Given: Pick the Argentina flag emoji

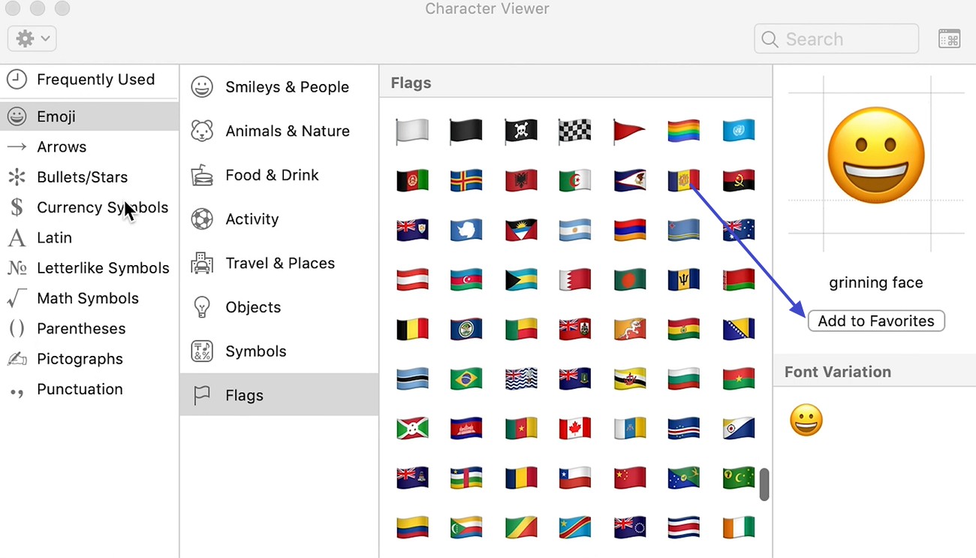Looking at the screenshot, I should [575, 230].
